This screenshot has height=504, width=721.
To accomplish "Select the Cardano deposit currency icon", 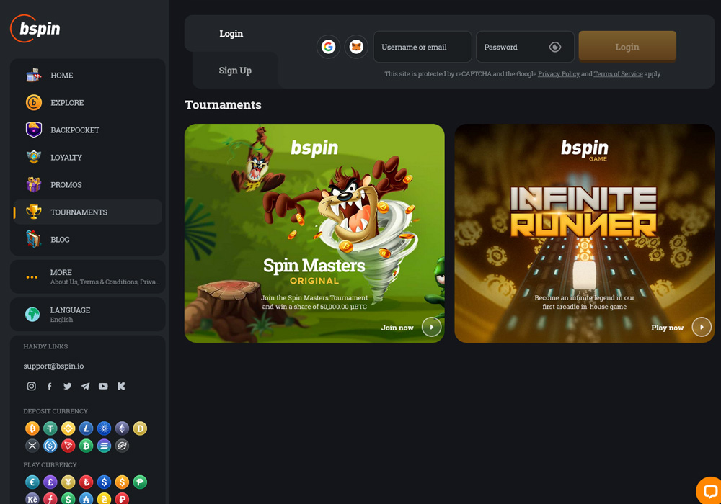I will [x=104, y=428].
